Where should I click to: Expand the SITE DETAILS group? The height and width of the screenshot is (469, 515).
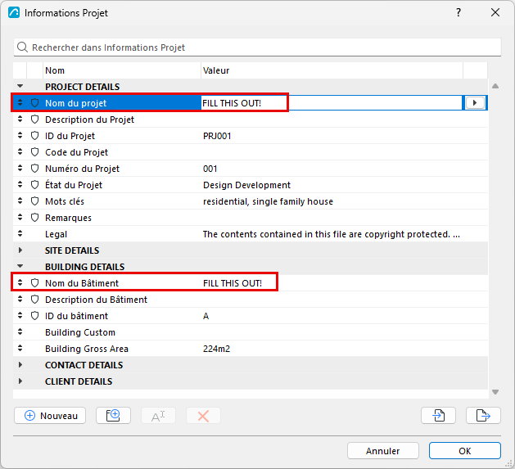[20, 250]
